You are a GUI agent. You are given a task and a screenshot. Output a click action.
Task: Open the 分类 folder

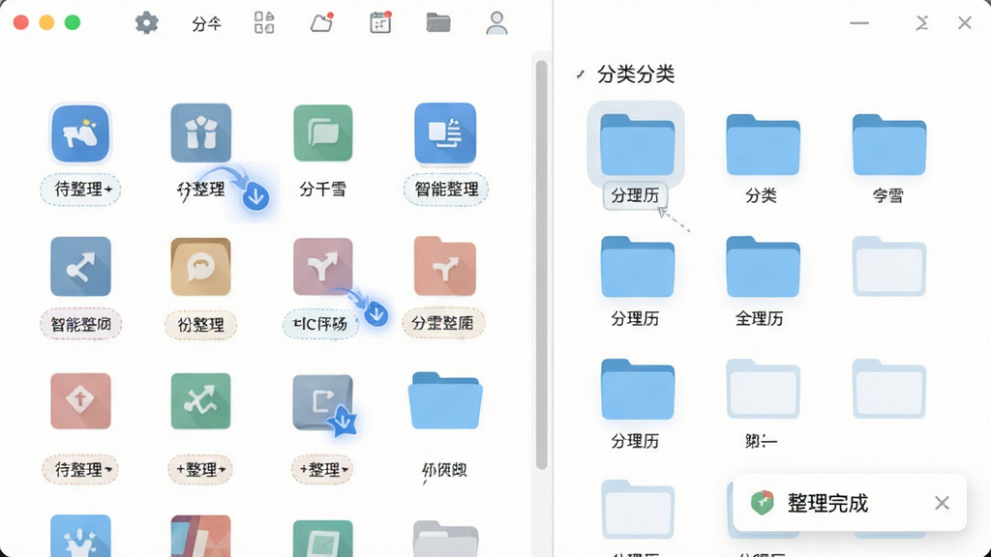click(x=763, y=145)
